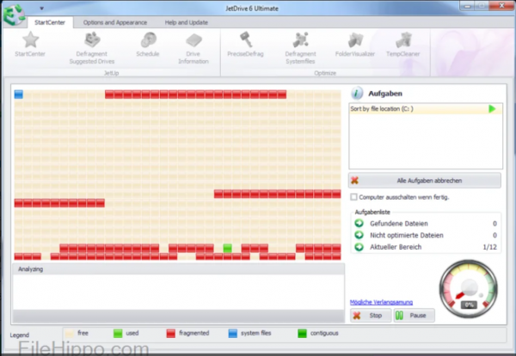The height and width of the screenshot is (356, 516).
Task: Click green arrow next to Gefundene Dateien
Action: (359, 223)
